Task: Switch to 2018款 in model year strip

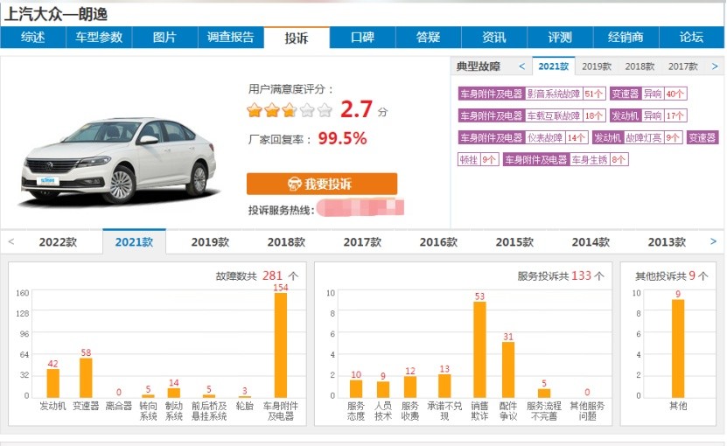Action: point(286,242)
